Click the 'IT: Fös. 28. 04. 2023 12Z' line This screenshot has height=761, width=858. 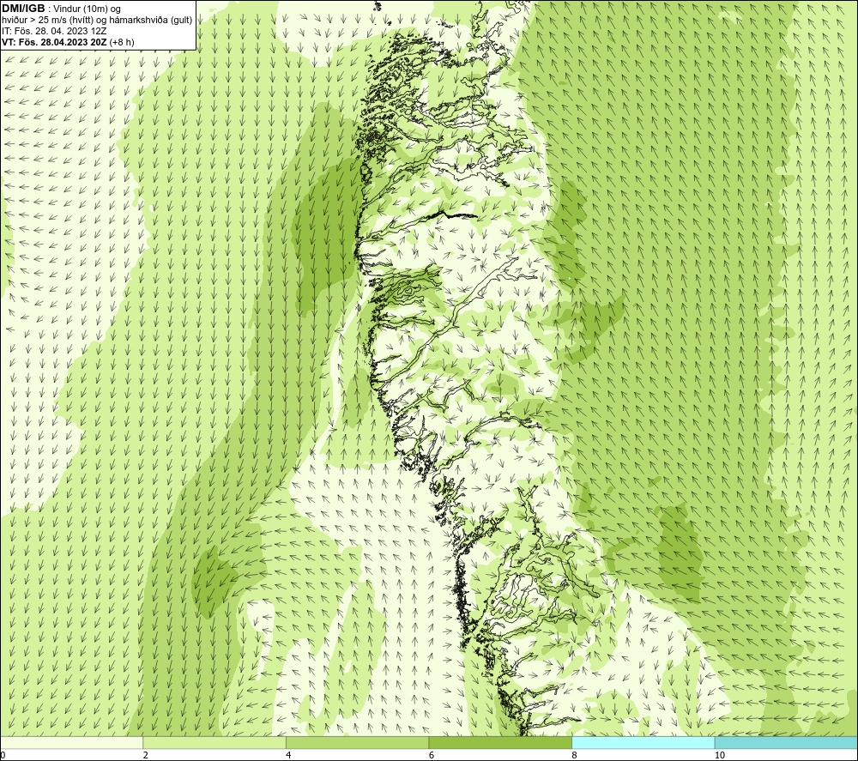coord(54,31)
